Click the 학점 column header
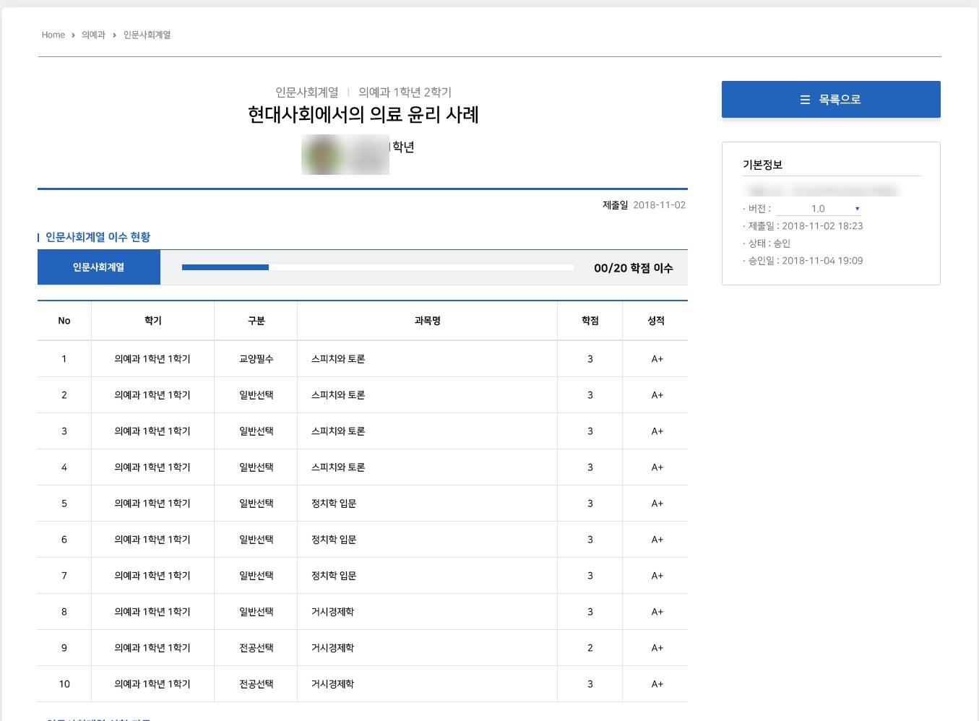This screenshot has height=721, width=979. pyautogui.click(x=590, y=321)
